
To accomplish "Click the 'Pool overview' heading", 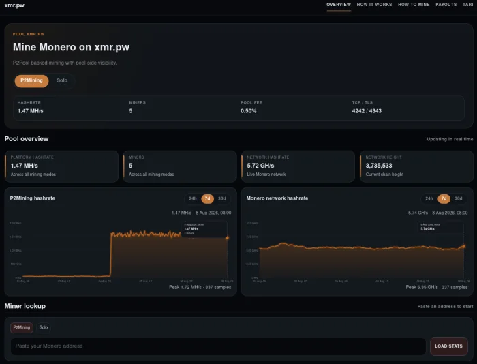I will tap(27, 139).
